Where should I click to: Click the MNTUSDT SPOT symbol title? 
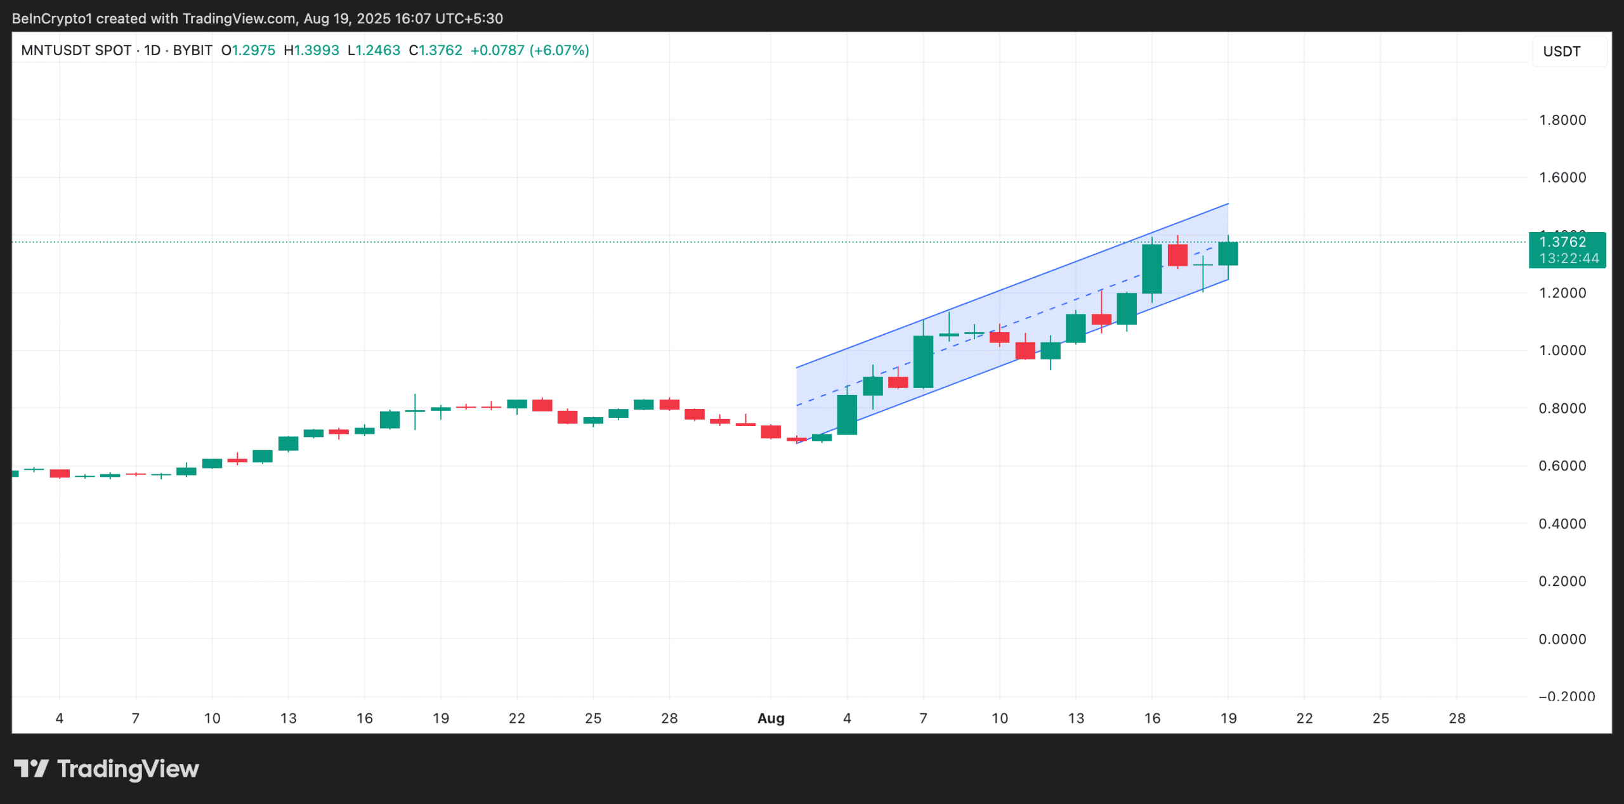76,50
